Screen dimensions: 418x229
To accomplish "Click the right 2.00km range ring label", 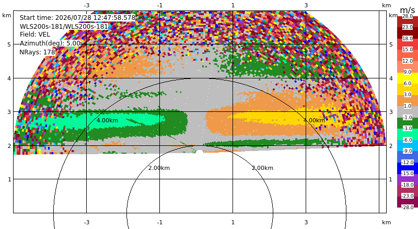I will [x=263, y=168].
